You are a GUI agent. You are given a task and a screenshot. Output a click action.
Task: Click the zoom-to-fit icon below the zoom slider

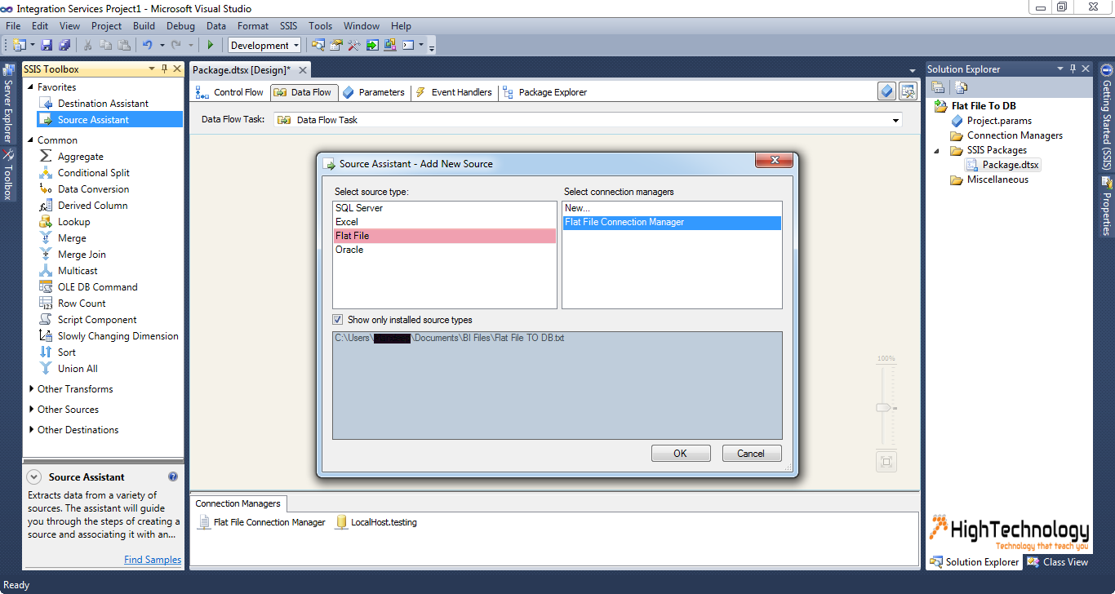click(886, 463)
